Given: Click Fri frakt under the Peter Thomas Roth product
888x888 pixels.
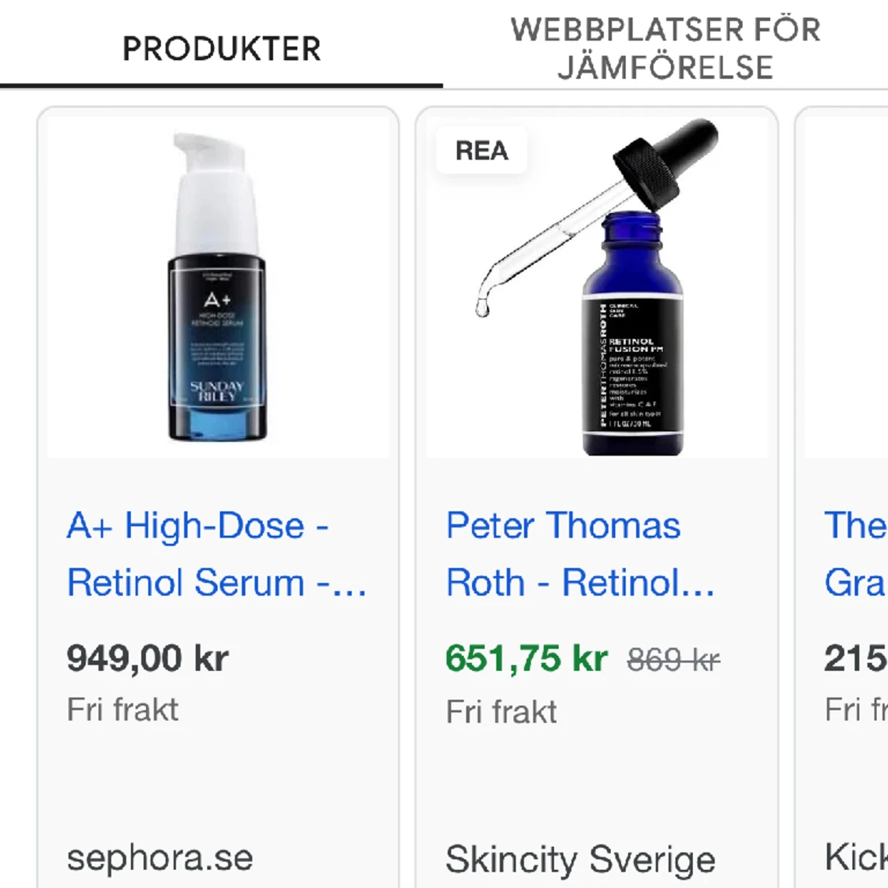Looking at the screenshot, I should pyautogui.click(x=501, y=712).
